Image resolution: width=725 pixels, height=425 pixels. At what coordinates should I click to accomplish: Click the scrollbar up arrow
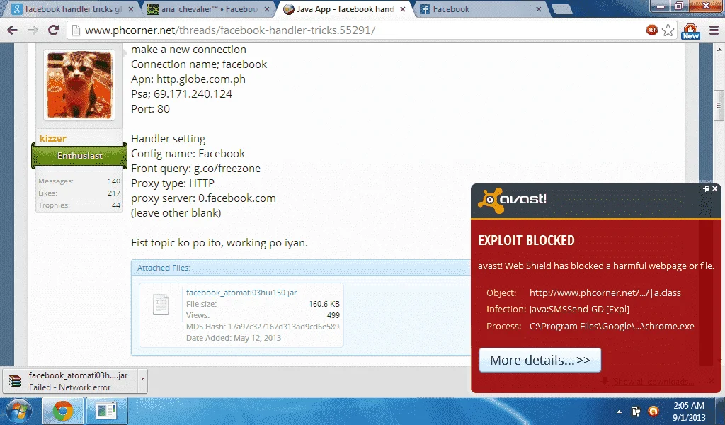click(x=719, y=49)
